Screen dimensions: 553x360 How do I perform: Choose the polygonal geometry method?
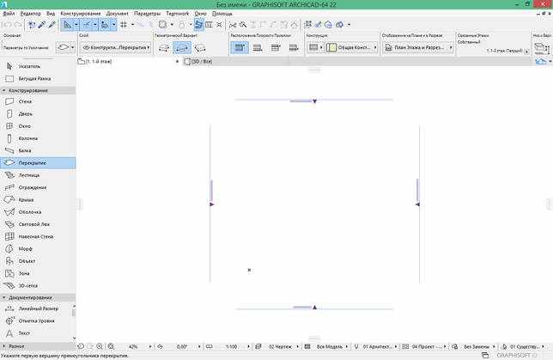(x=164, y=47)
